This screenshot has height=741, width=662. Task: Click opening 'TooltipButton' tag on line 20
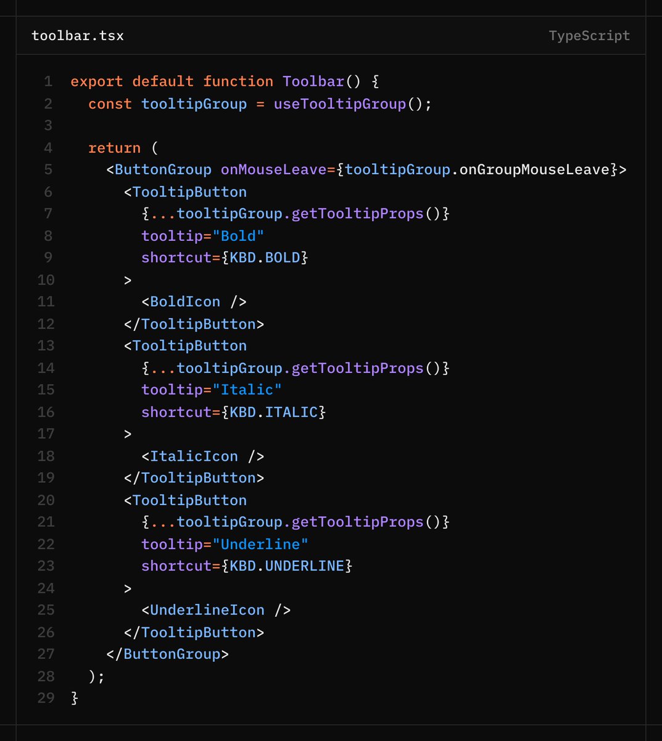(189, 500)
